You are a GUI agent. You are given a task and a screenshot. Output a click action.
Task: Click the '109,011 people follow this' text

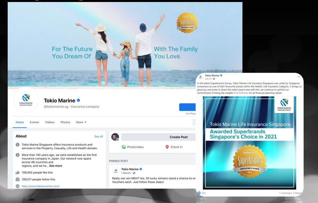click(38, 179)
